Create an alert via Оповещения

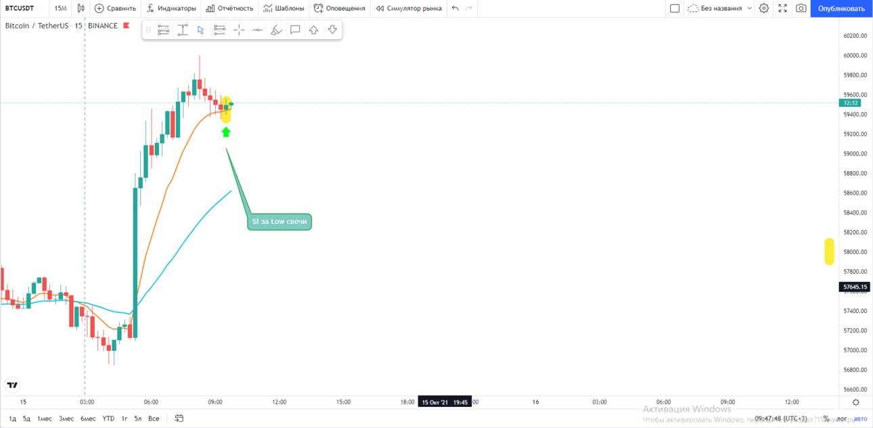click(x=339, y=8)
